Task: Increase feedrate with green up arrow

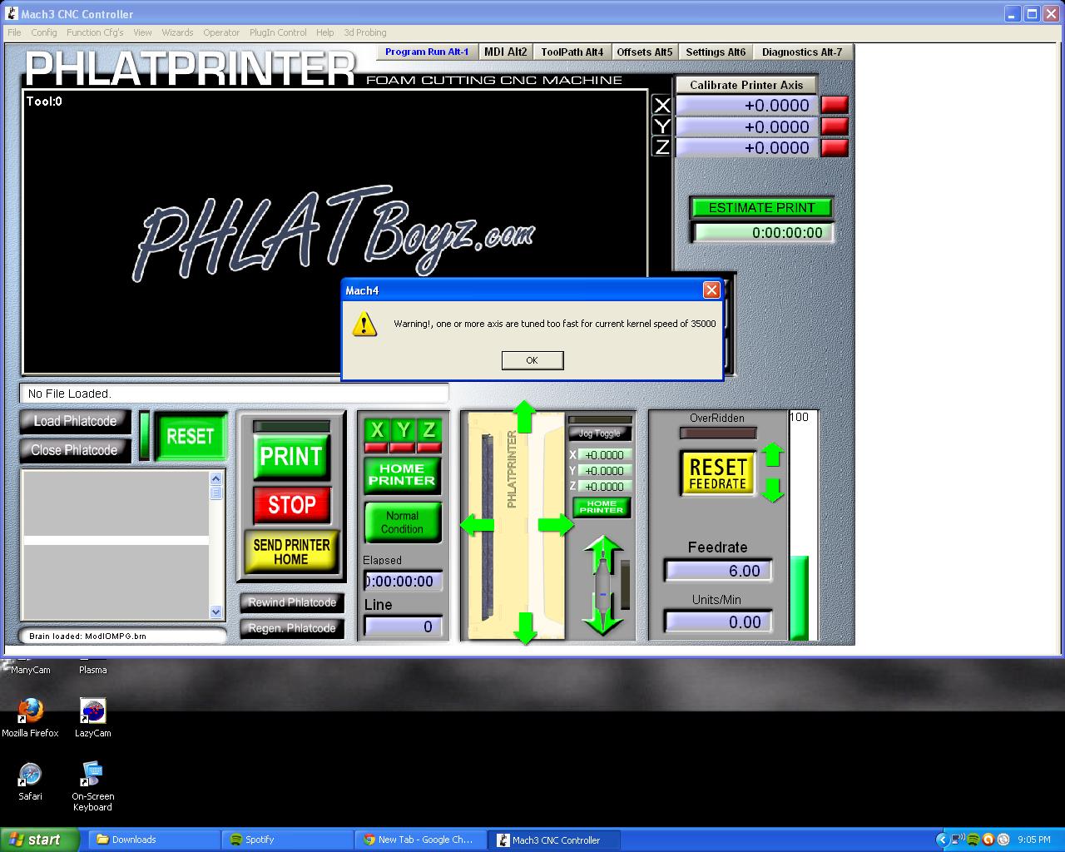Action: point(773,455)
